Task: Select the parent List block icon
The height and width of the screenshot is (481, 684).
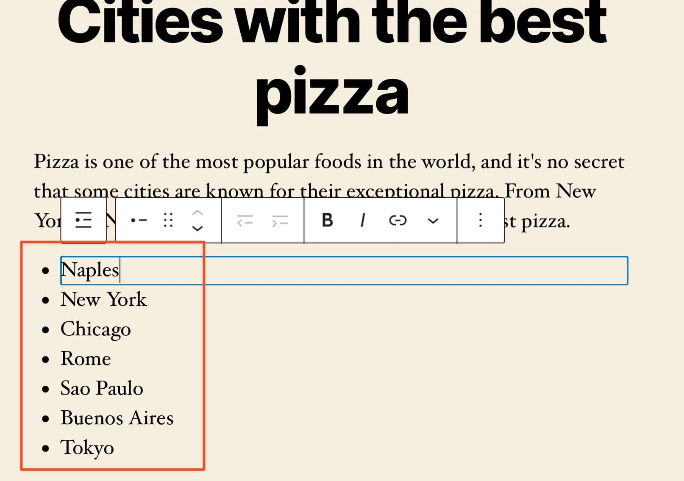Action: [83, 221]
